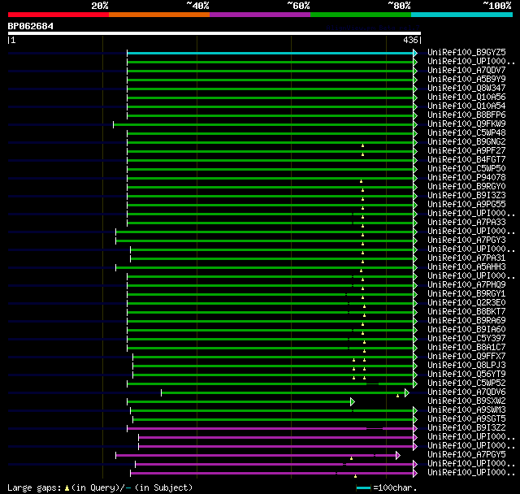The width and height of the screenshot is (520, 494).
Task: Click the green alignment bar for UniRef100_B9SXW2
Action: click(x=239, y=402)
